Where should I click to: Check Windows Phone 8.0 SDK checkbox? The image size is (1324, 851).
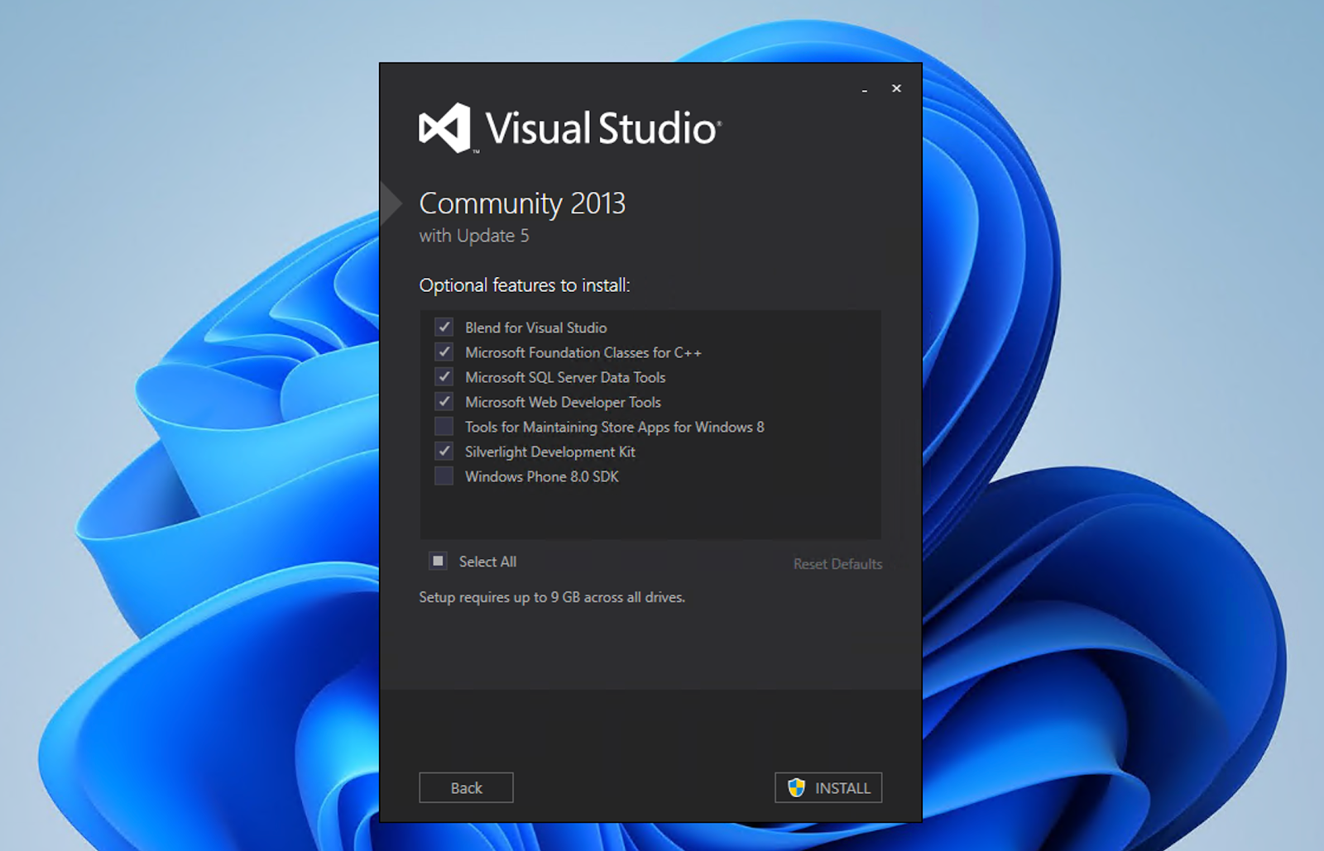(444, 476)
